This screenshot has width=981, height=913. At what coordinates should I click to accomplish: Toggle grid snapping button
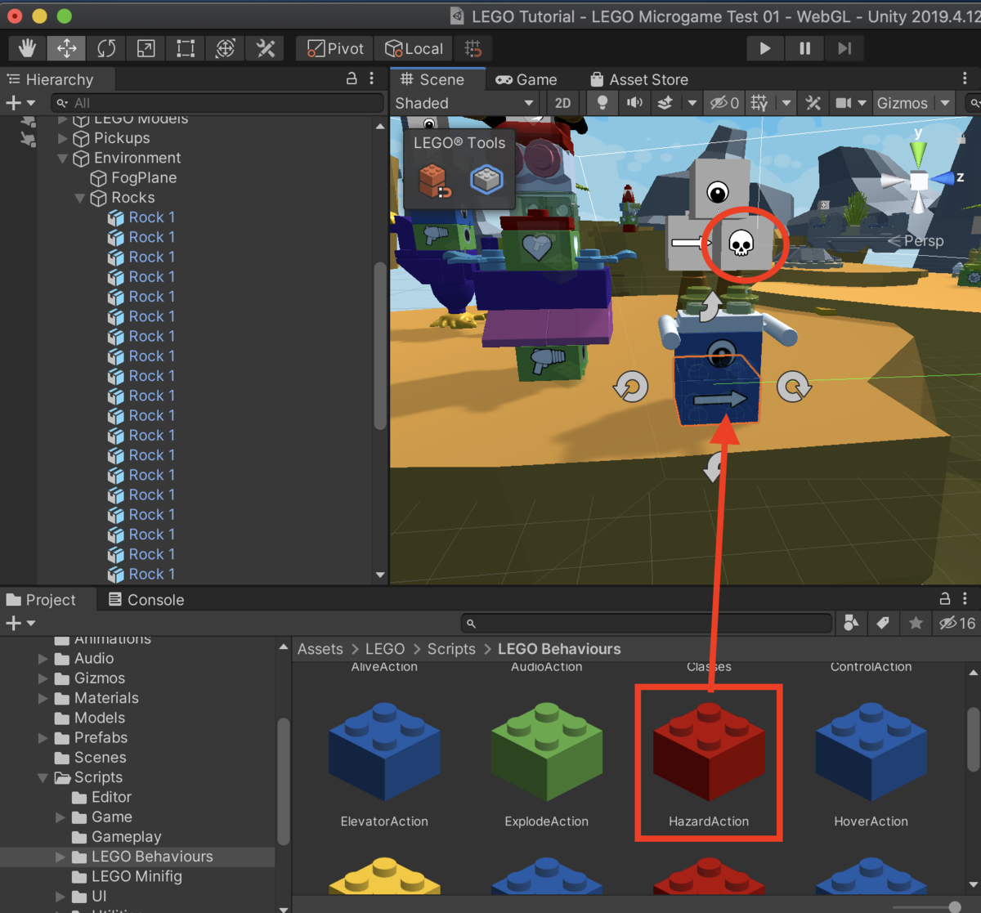point(473,48)
